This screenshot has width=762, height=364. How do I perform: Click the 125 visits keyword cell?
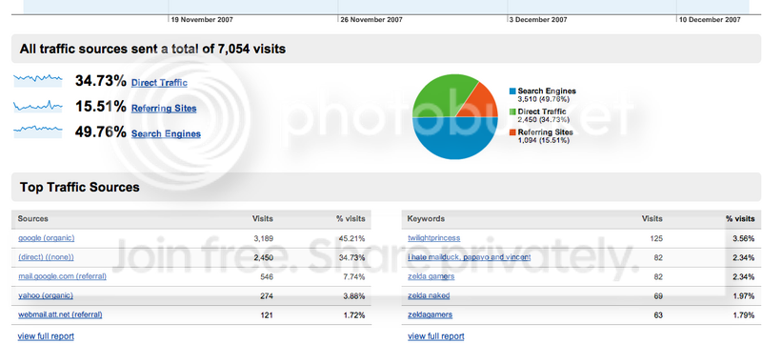[656, 238]
